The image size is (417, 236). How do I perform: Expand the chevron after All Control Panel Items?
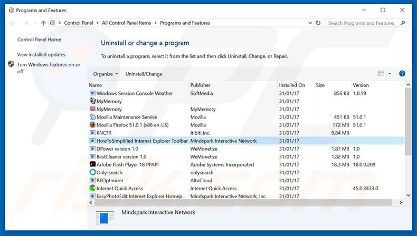coord(156,23)
